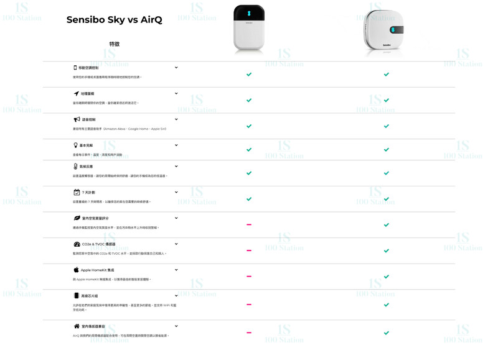Expand the 語音控制 row chevron

(176, 119)
